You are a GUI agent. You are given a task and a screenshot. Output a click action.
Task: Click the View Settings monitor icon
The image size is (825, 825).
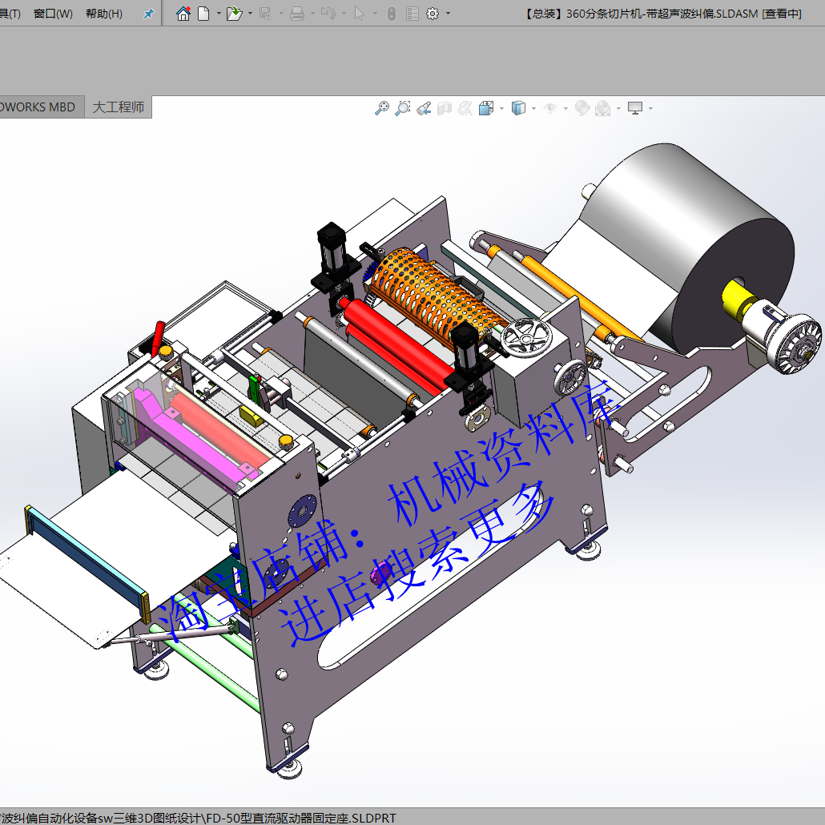point(636,108)
